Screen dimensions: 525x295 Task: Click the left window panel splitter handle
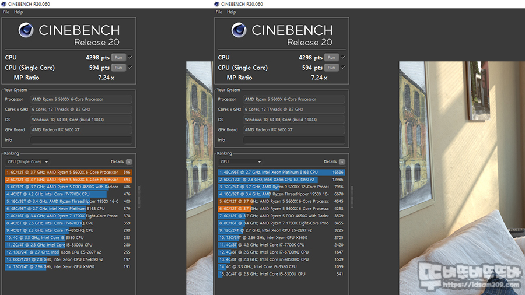(139, 197)
